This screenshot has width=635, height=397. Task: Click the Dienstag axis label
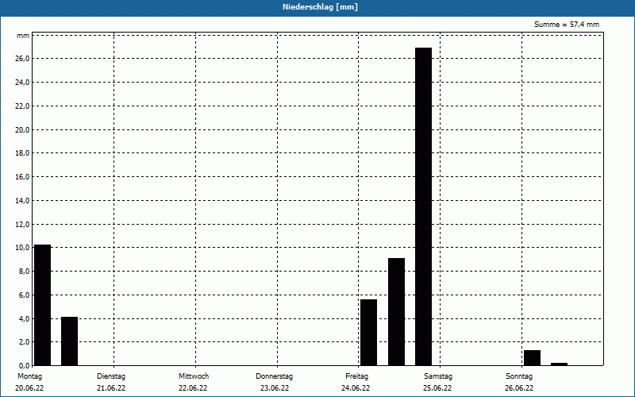(111, 376)
